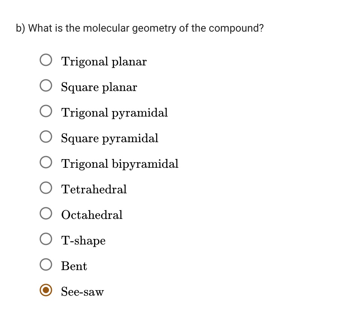The width and height of the screenshot is (346, 322).
Task: Click the See-saw answer label
Action: tap(82, 292)
